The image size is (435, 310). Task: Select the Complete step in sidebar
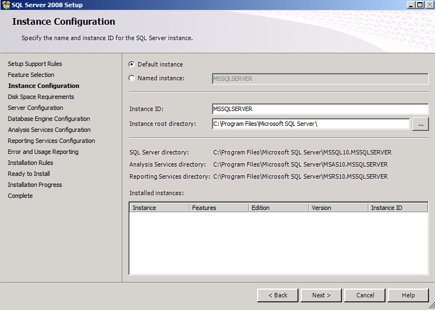pyautogui.click(x=20, y=196)
